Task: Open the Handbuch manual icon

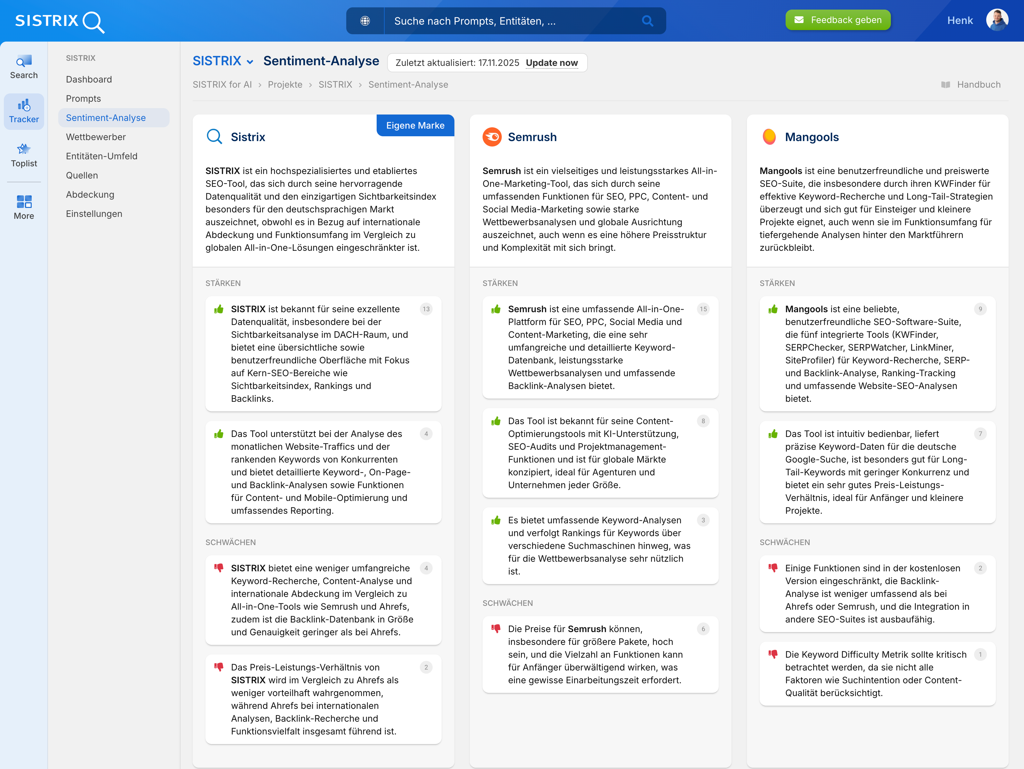Action: click(946, 84)
